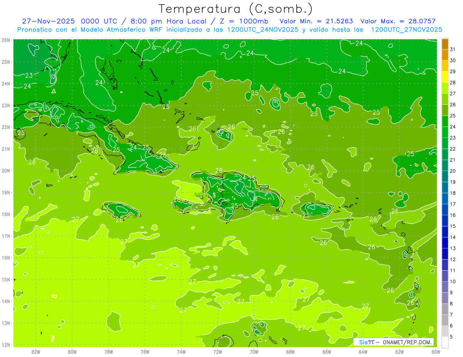Click the 16N latitude axis label
Screen dimensions: 463x357
tap(6, 258)
